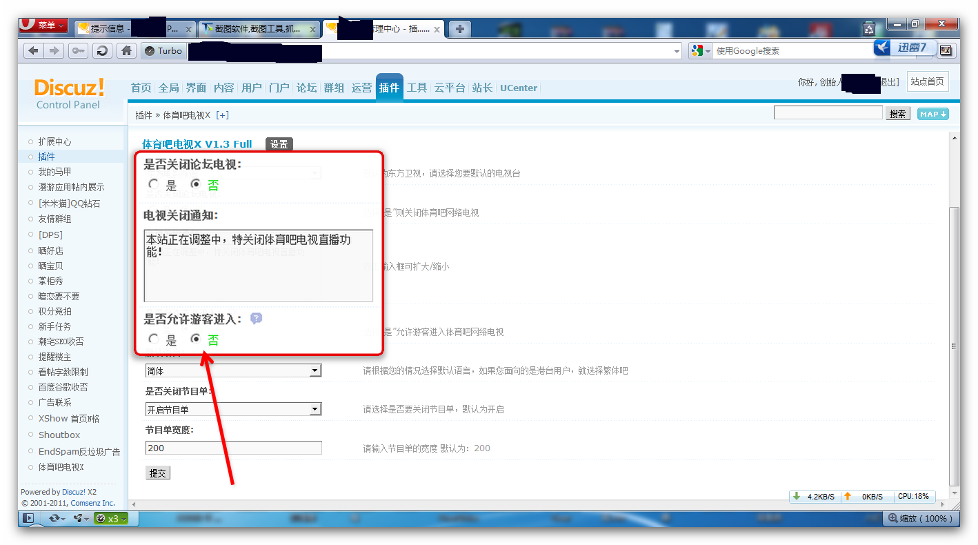The width and height of the screenshot is (978, 545).
Task: Click the 使用Google搜索 search field
Action: click(793, 50)
